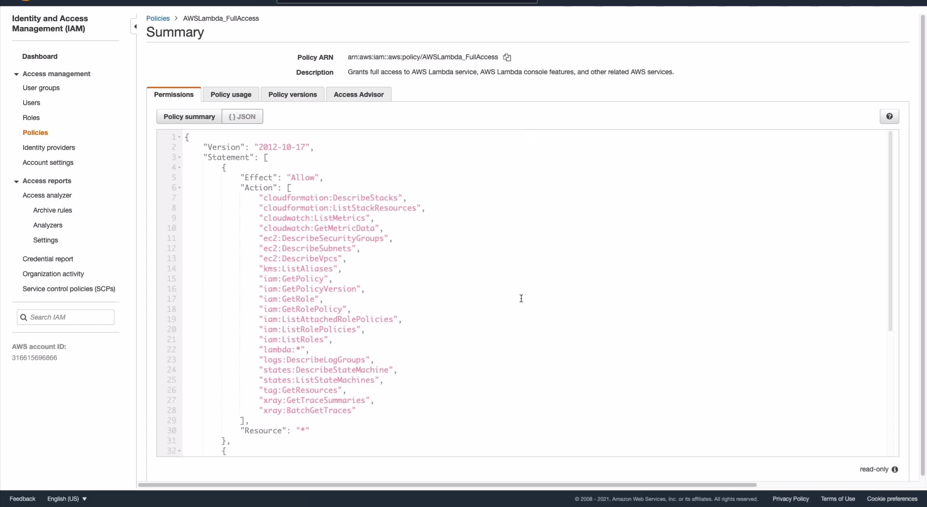Fold the Statement array at line 3
Viewport: 927px width, 507px height.
tap(180, 158)
